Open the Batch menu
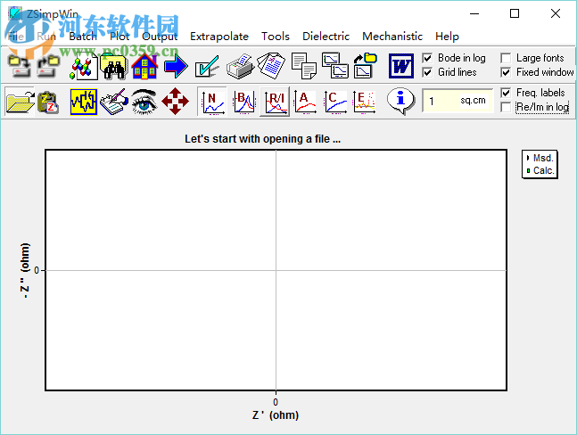This screenshot has width=577, height=435. (83, 37)
